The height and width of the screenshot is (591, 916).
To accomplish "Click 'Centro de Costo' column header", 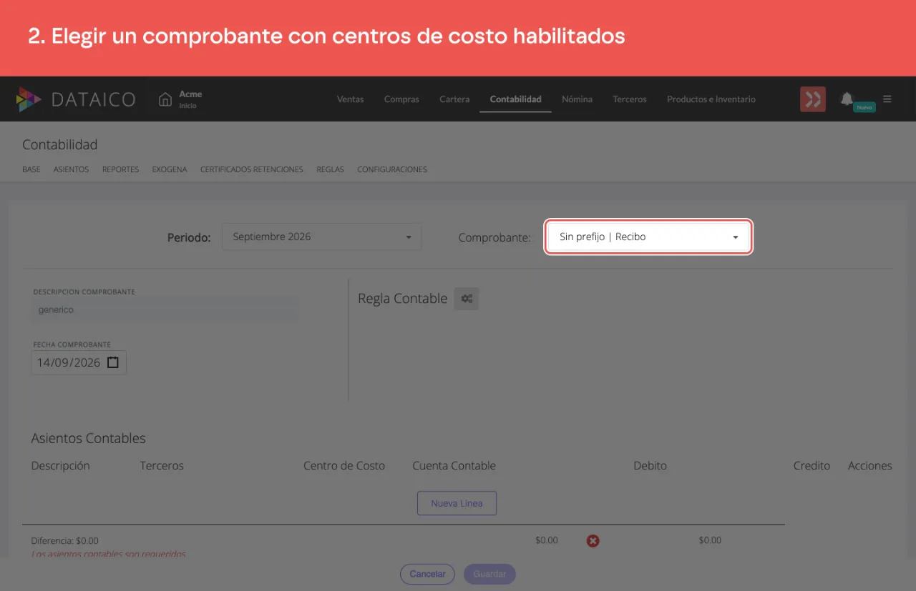I will pyautogui.click(x=344, y=466).
